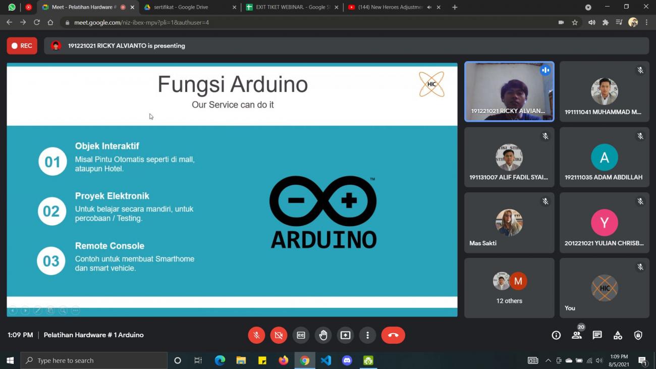Click the Chrome address bar URL
This screenshot has height=369, width=656.
pos(141,22)
